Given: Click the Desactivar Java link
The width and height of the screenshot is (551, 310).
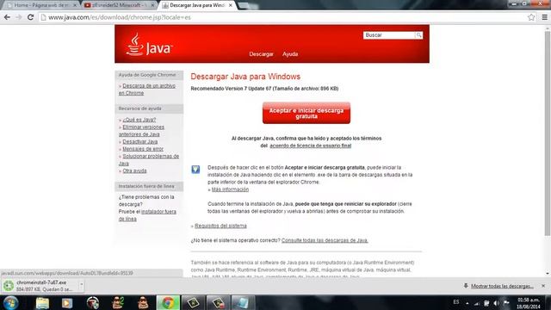Looking at the screenshot, I should pyautogui.click(x=139, y=141).
